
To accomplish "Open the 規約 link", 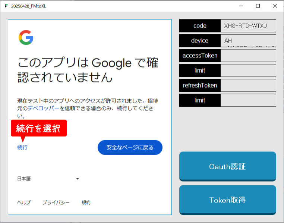I will coord(86,202).
